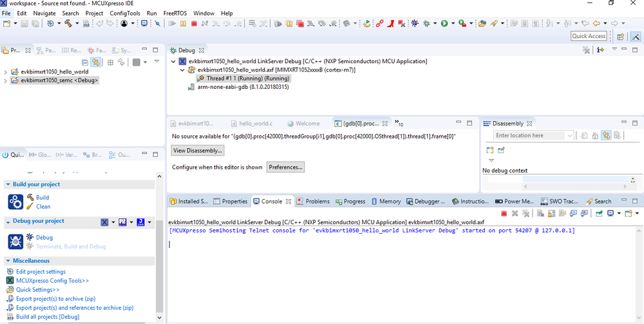The image size is (644, 324).
Task: Click the Debug link in Quickstart panel
Action: tap(44, 237)
